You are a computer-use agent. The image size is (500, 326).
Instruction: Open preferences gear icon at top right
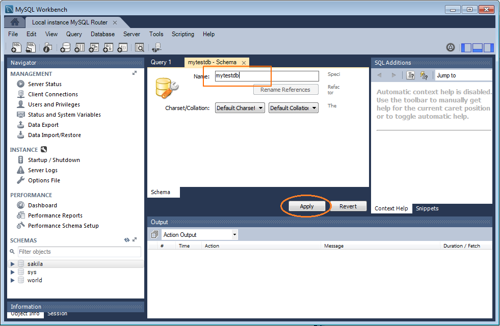pyautogui.click(x=450, y=47)
